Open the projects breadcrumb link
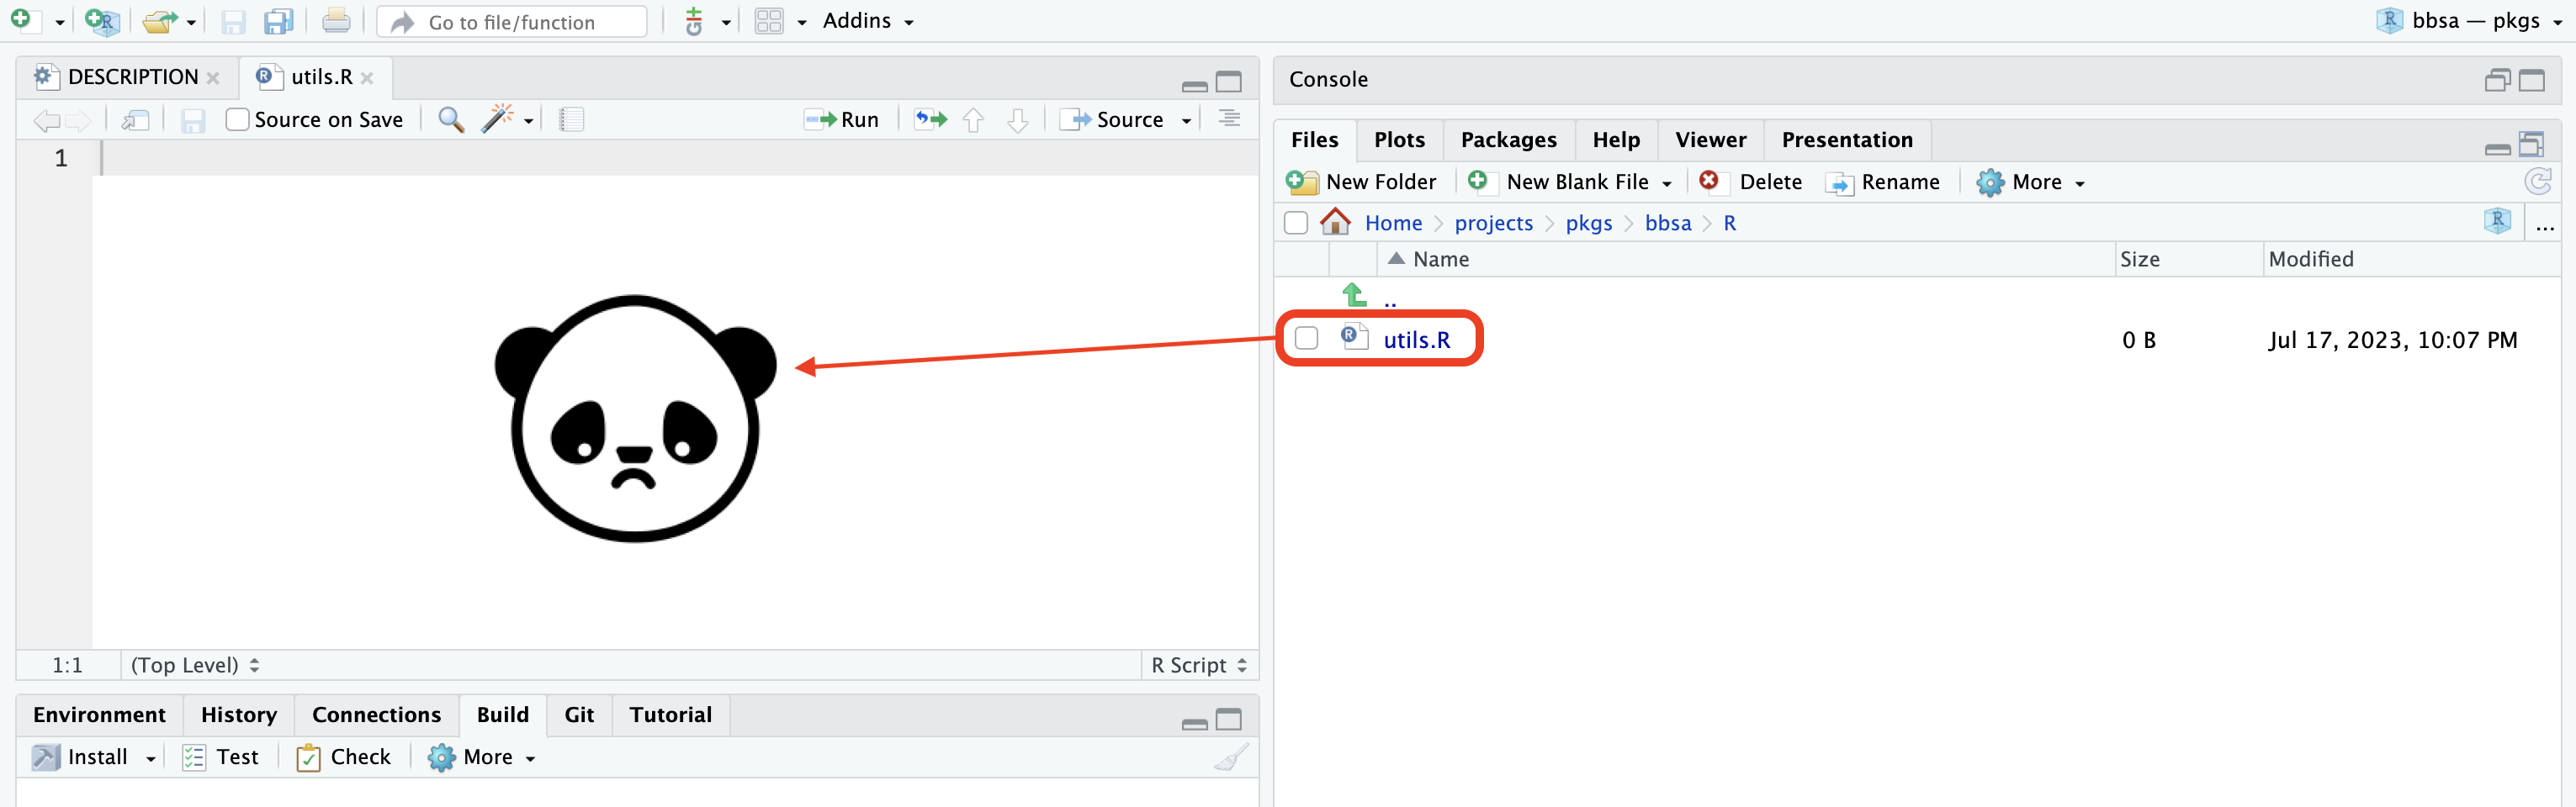 pyautogui.click(x=1493, y=223)
